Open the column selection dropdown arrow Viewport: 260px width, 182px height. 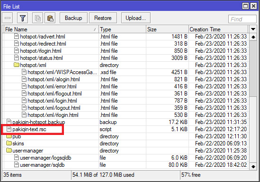click(x=253, y=29)
